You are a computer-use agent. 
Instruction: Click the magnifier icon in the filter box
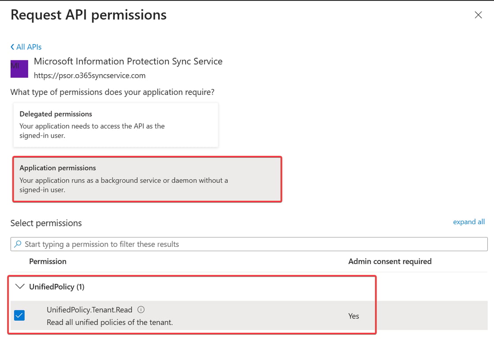point(18,244)
